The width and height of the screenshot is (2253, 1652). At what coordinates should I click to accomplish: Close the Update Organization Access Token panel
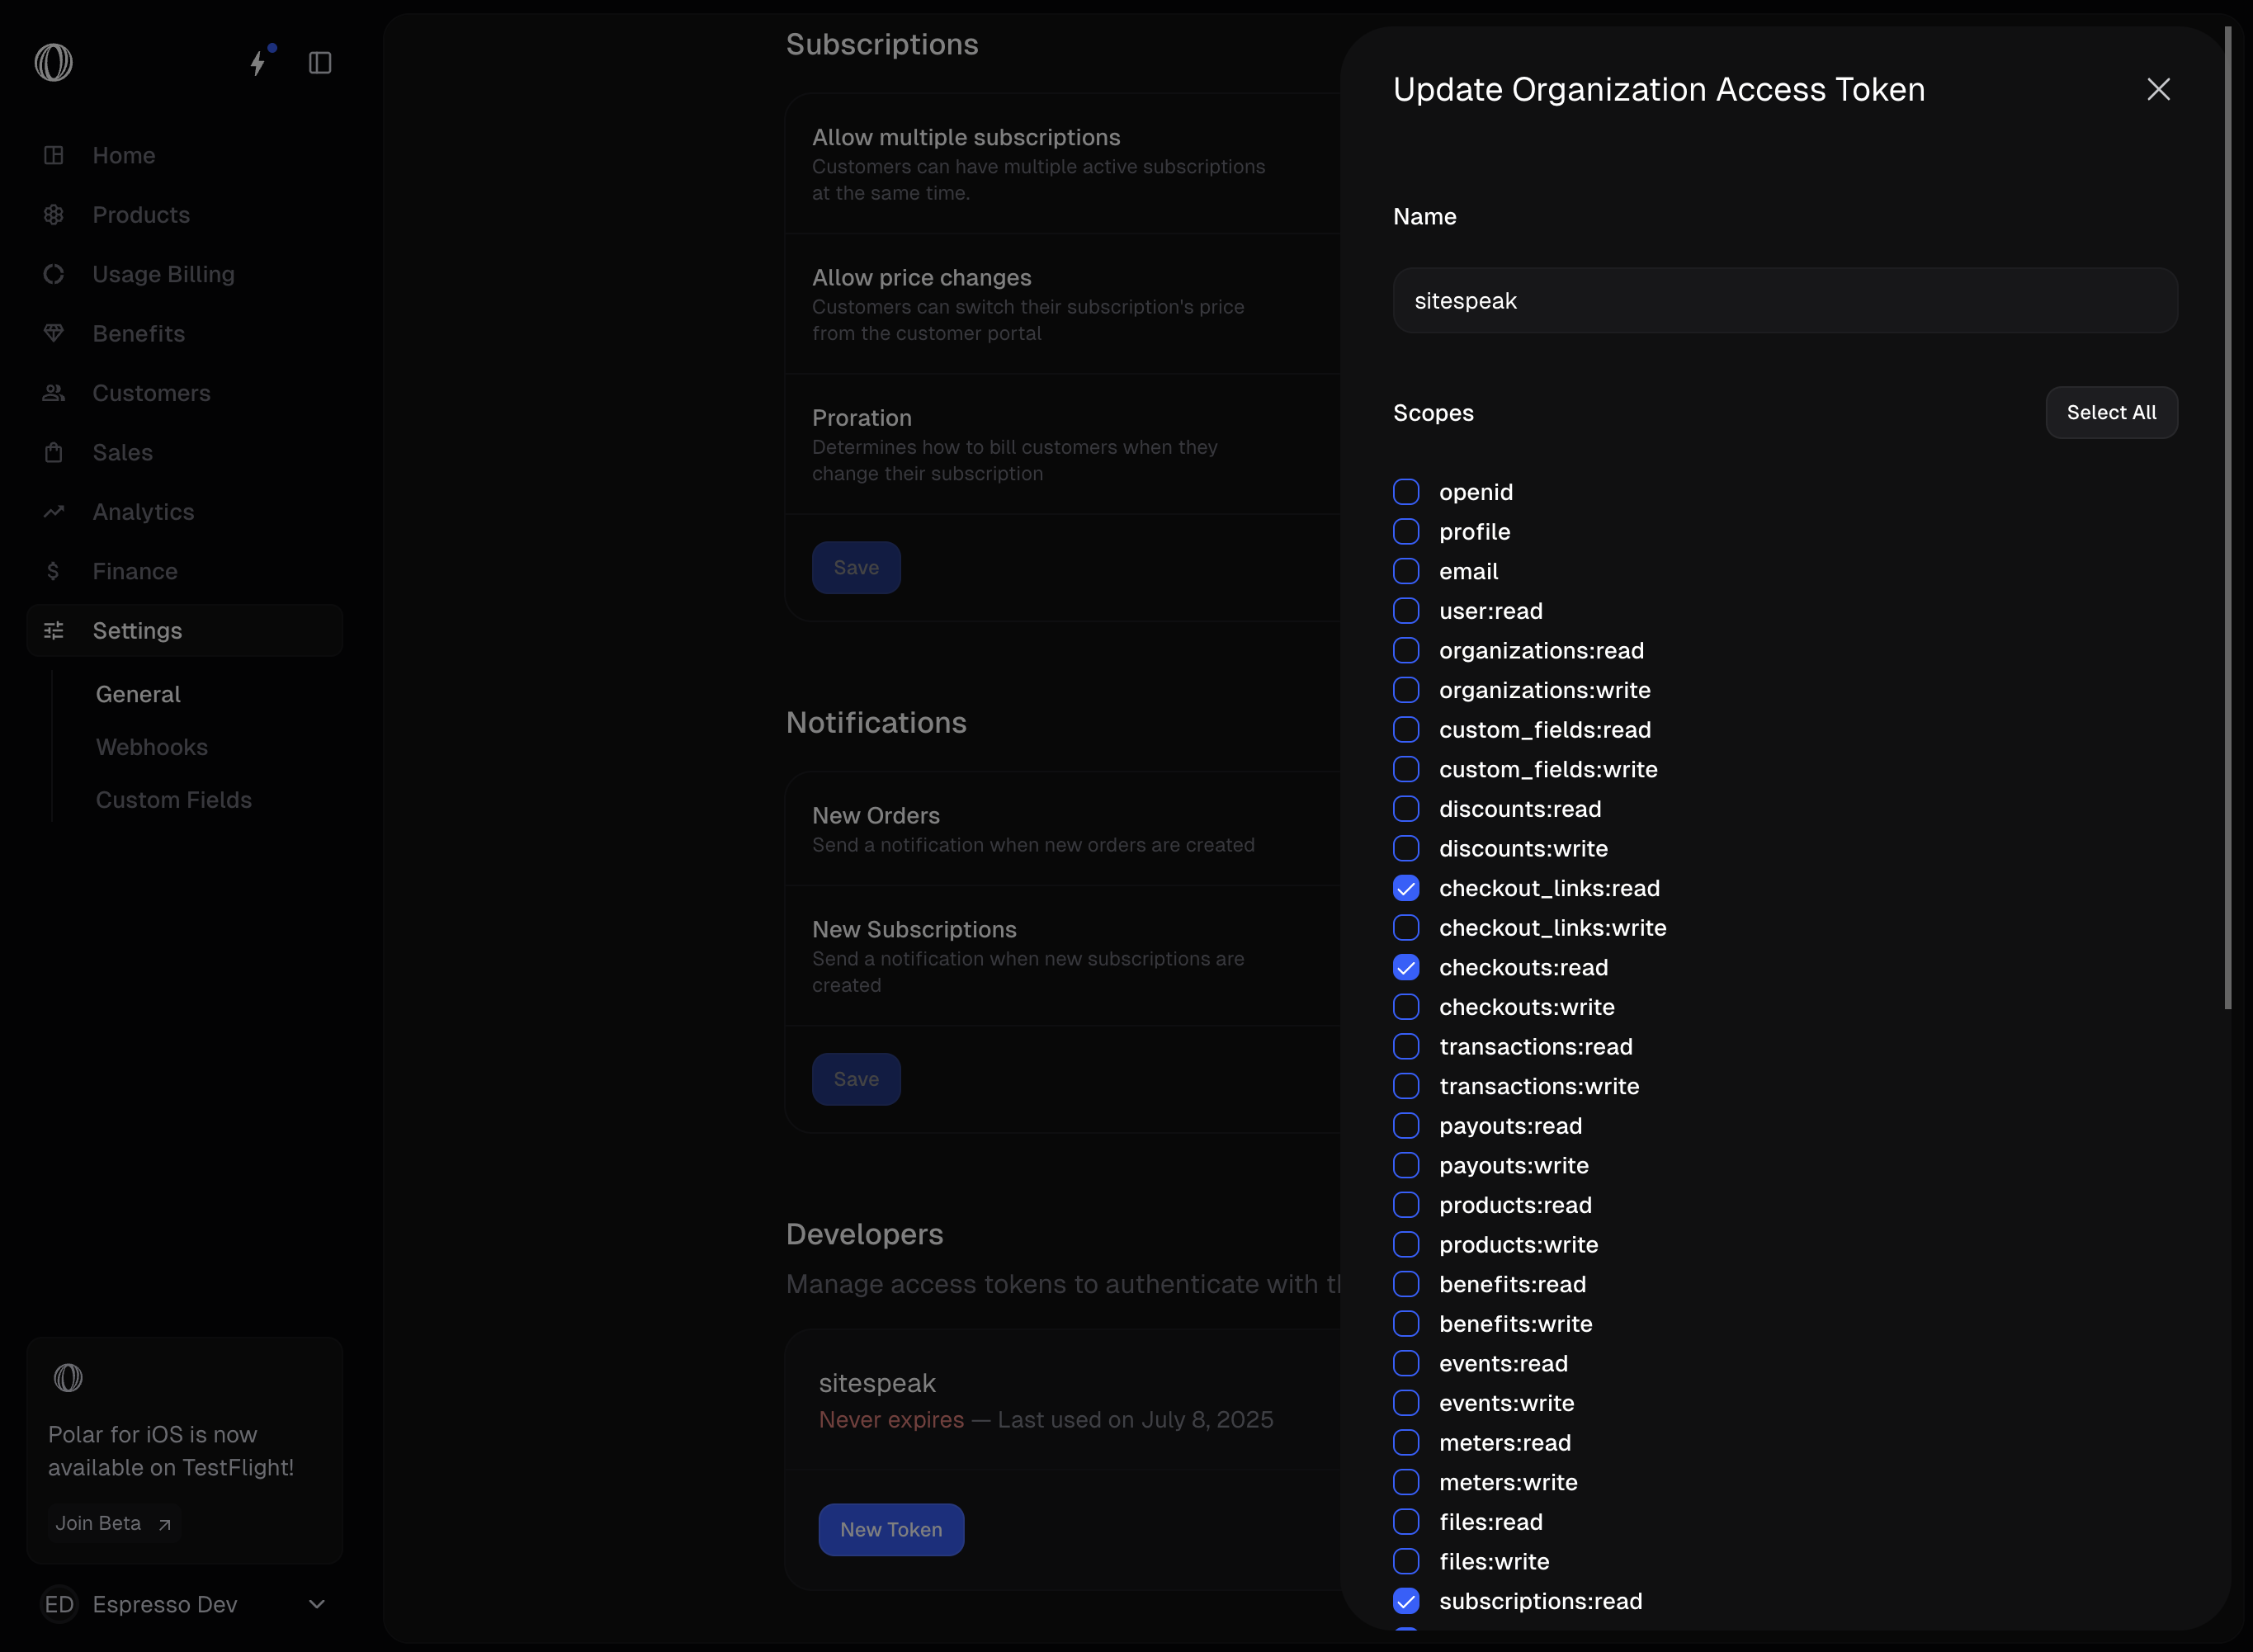click(2158, 90)
